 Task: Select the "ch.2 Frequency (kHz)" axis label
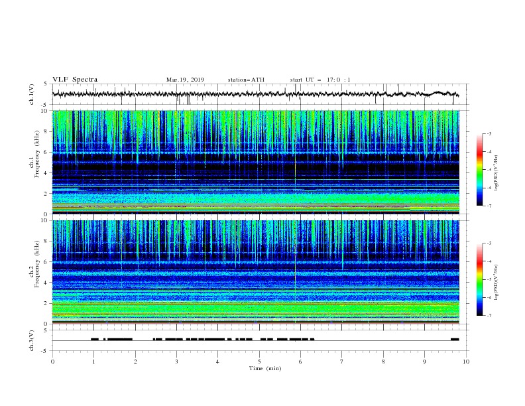(x=34, y=264)
